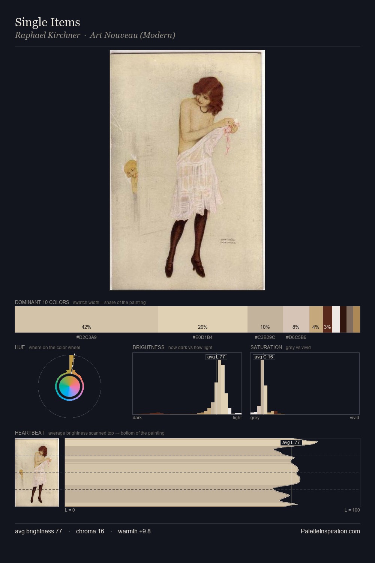Click the hue color wheel

click(69, 386)
